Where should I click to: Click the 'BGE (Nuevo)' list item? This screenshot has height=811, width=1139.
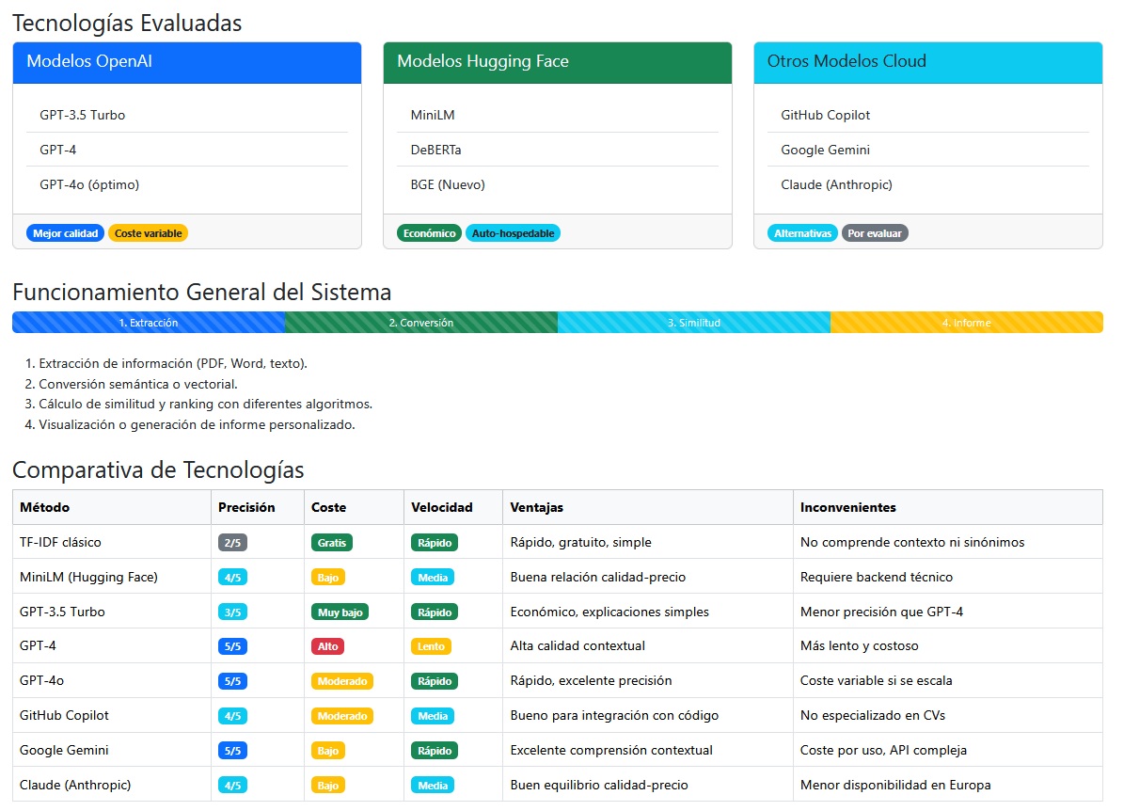(x=558, y=184)
